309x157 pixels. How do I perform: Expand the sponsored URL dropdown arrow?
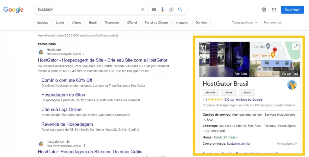83,54
